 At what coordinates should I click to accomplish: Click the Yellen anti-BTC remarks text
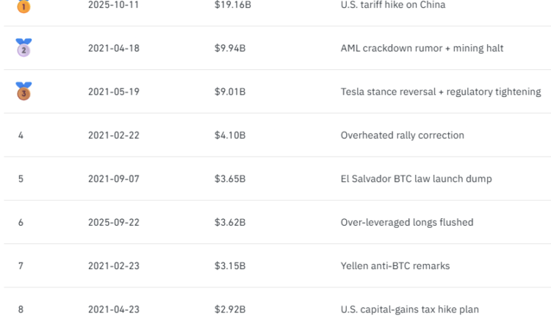(x=395, y=265)
